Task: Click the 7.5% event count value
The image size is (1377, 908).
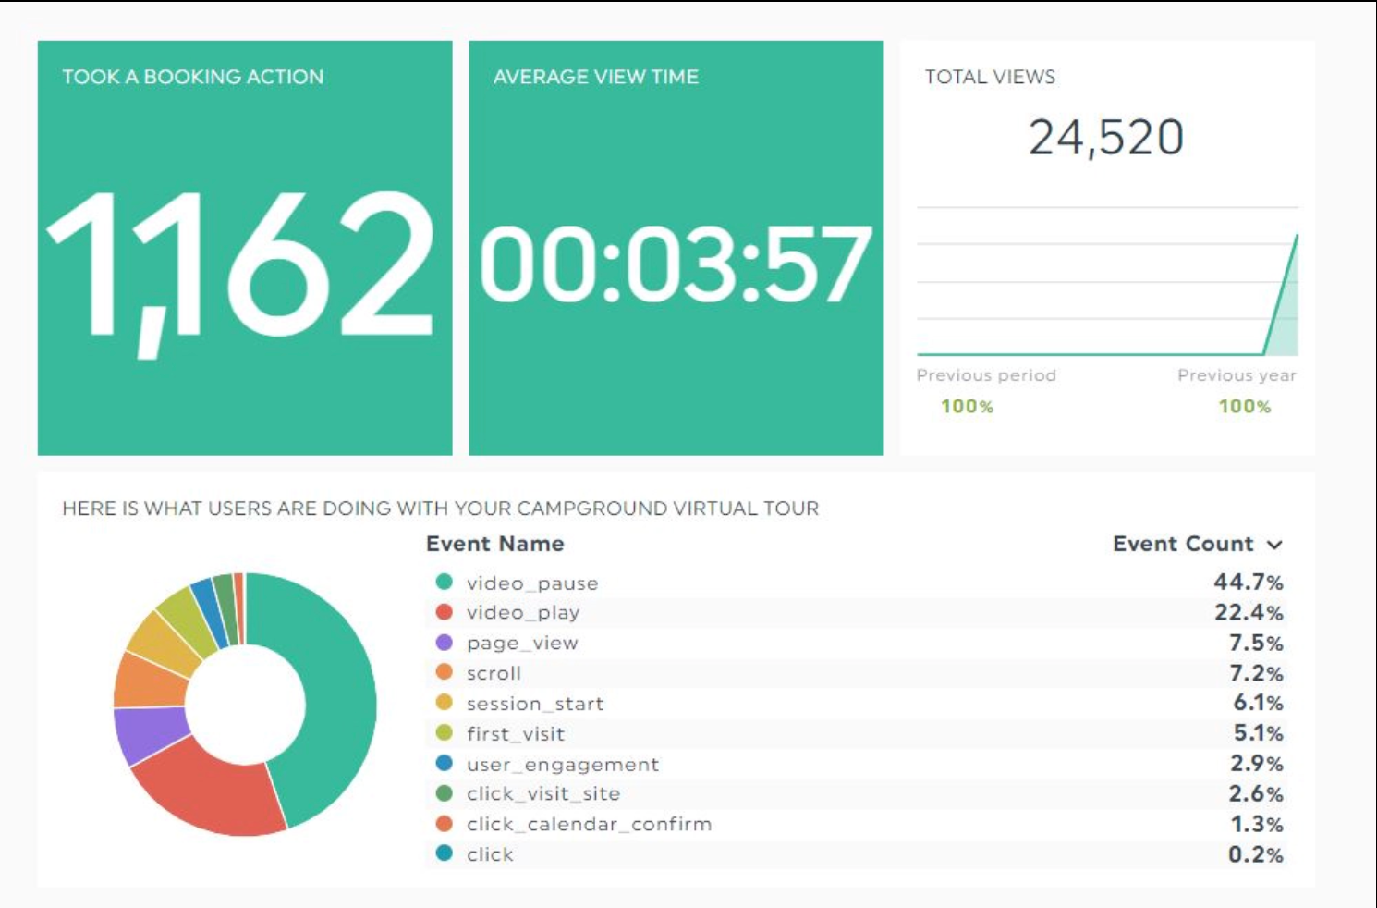Action: (x=1256, y=643)
